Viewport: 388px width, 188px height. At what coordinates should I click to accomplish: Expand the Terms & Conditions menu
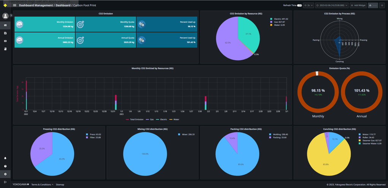(42, 185)
